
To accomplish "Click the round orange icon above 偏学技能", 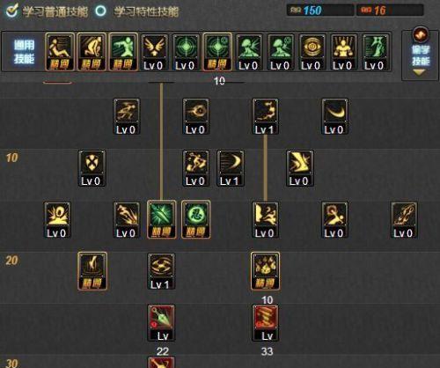I will click(x=421, y=34).
